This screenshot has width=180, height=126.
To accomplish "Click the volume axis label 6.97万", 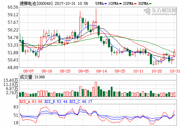I will tap(12, 89).
